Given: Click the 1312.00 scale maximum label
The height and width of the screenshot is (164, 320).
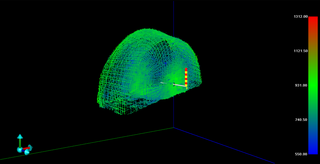Looking at the screenshot, I should tap(300, 16).
